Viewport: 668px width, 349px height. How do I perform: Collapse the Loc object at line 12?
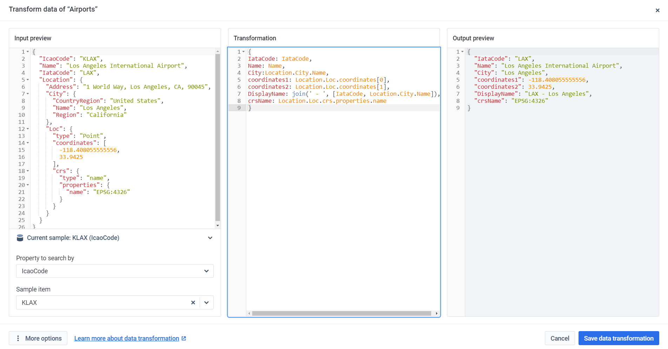28,129
